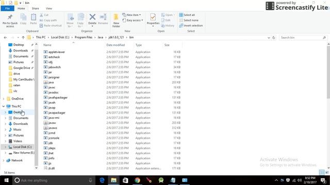Refresh the folder view
The height and width of the screenshot is (185, 330).
[274, 38]
